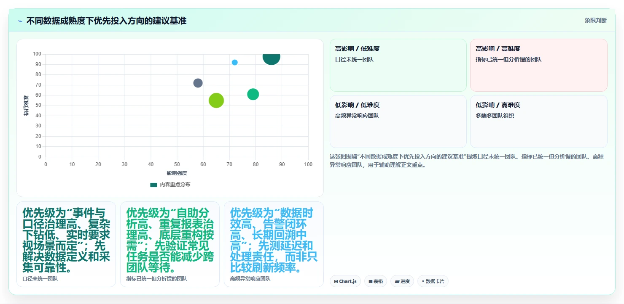Select the 象限判断 badge in the header
This screenshot has height=304, width=624.
(596, 20)
